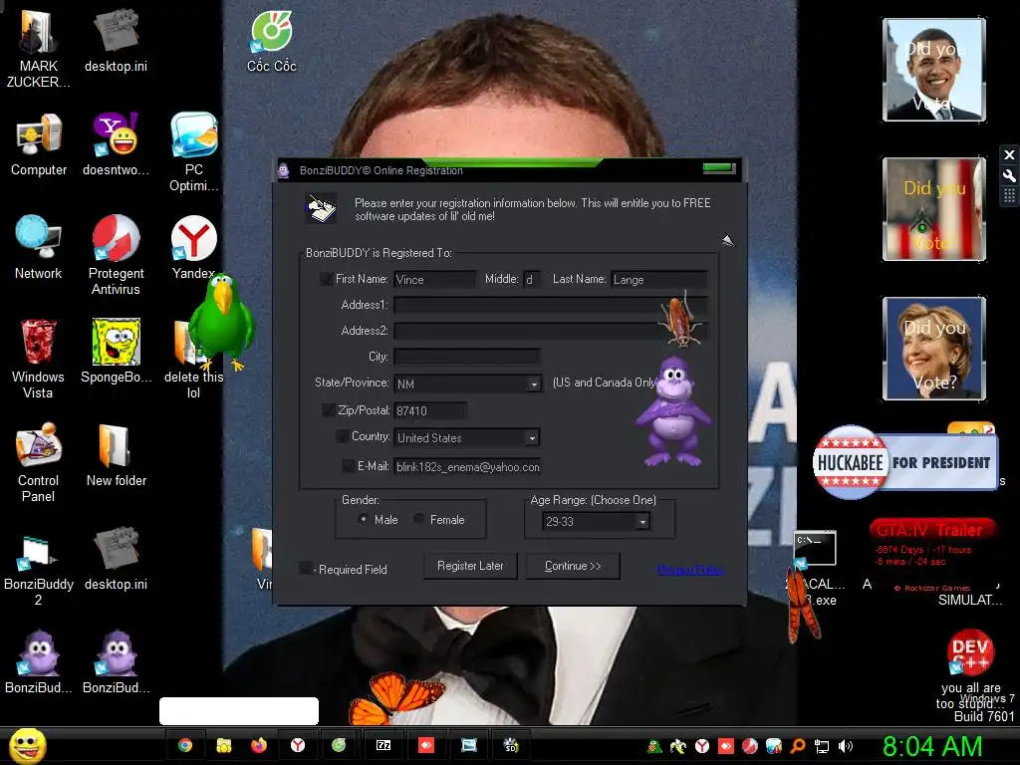Viewport: 1020px width, 765px height.
Task: Select the Computer desktop icon
Action: click(39, 144)
